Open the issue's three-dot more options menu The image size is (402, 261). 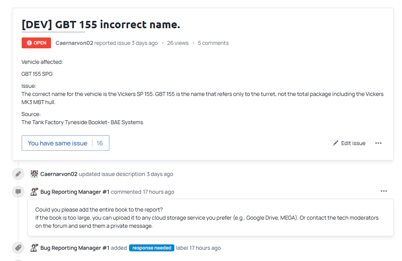378,143
